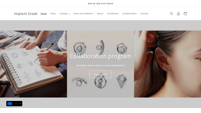Open the account login icon
The width and height of the screenshot is (201, 113).
178,14
